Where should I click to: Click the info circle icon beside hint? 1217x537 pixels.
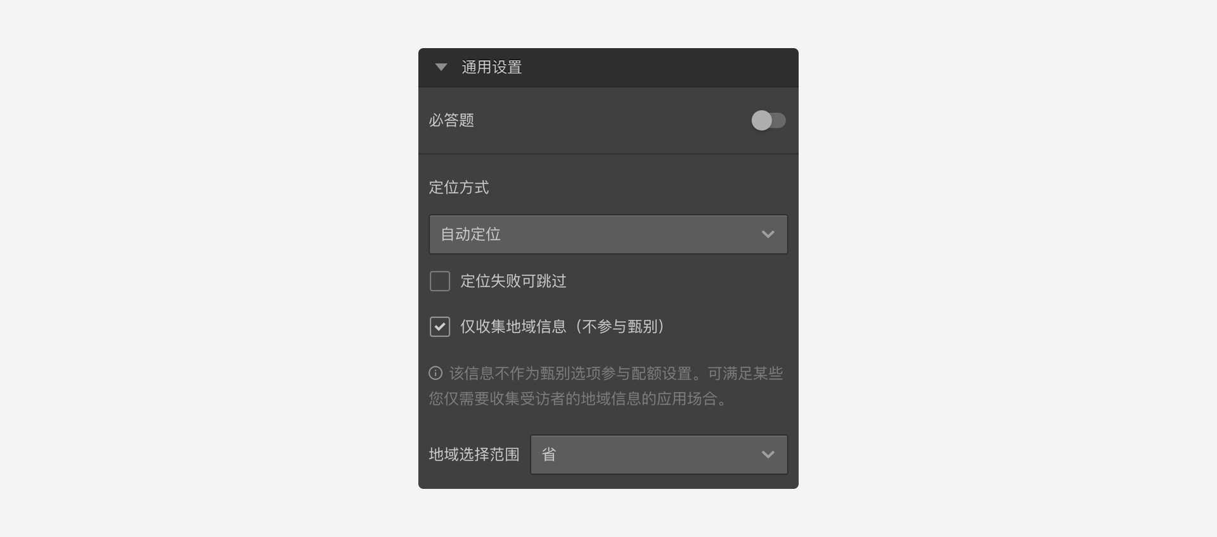point(435,373)
